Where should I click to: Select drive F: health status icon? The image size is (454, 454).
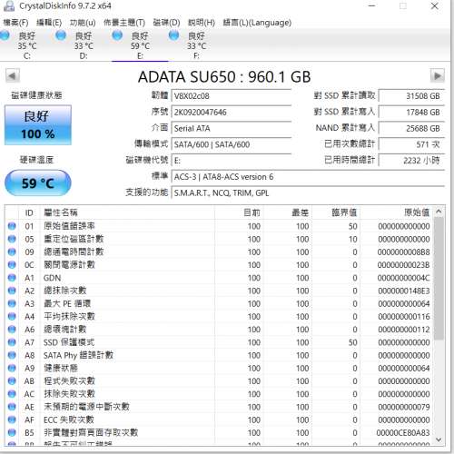point(173,35)
